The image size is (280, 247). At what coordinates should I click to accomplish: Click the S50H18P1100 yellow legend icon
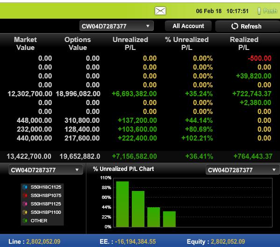click(x=25, y=212)
